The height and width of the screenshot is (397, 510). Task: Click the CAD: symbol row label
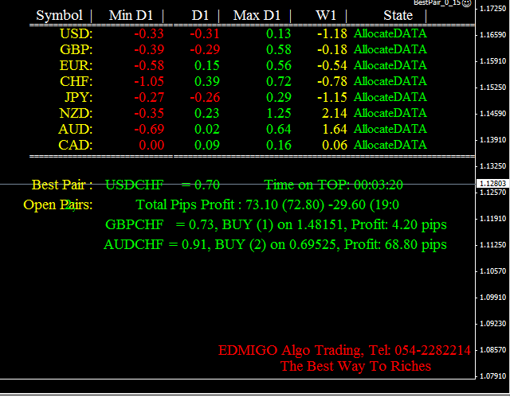(x=76, y=145)
